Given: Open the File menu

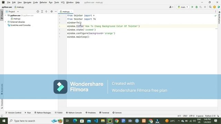Looking at the screenshot, I should [9, 2].
